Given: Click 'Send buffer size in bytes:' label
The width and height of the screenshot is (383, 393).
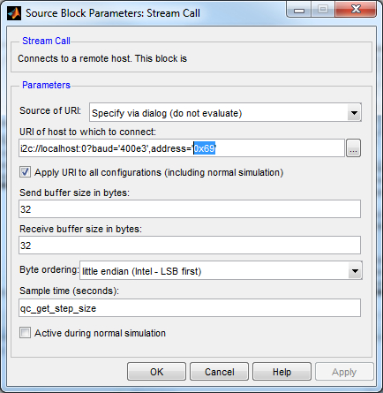Looking at the screenshot, I should pos(74,193).
